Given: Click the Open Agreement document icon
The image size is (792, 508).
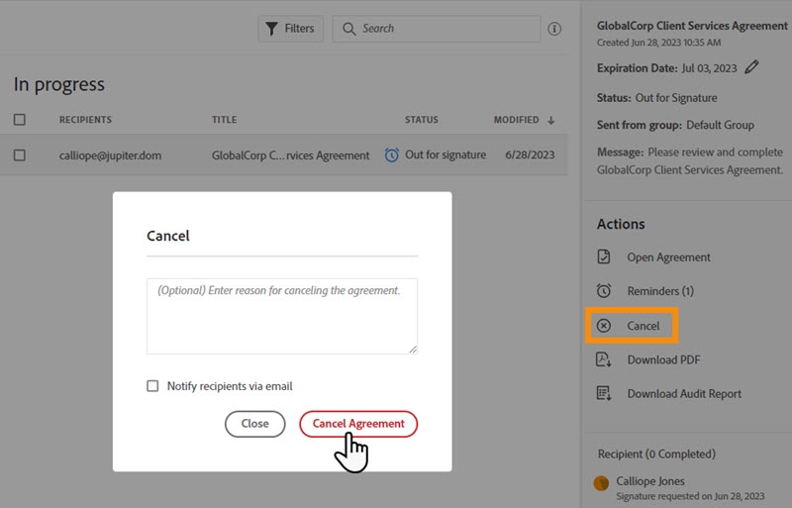Looking at the screenshot, I should (x=604, y=257).
